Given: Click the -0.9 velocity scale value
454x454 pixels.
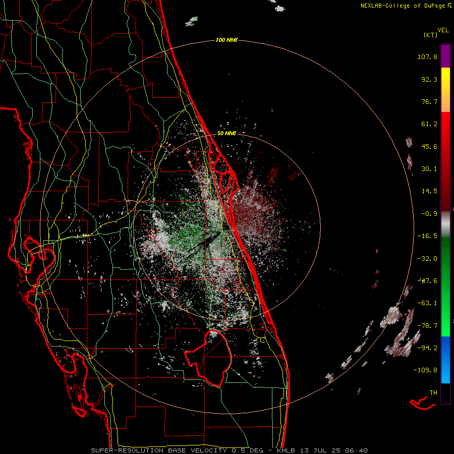Looking at the screenshot, I should [429, 214].
